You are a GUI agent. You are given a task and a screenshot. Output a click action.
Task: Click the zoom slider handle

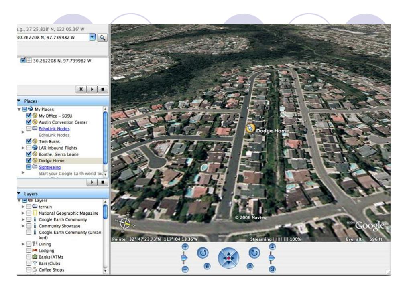pos(185,258)
